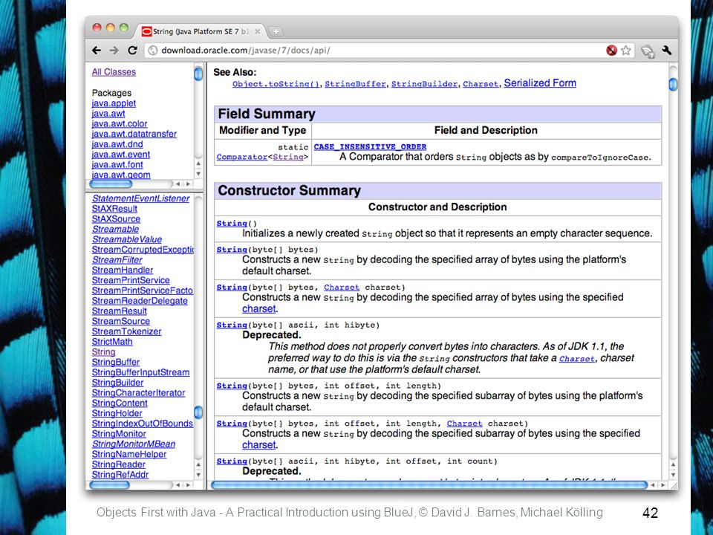Screen dimensions: 713x535
Task: Open the StreamSource class link
Action: coord(121,321)
